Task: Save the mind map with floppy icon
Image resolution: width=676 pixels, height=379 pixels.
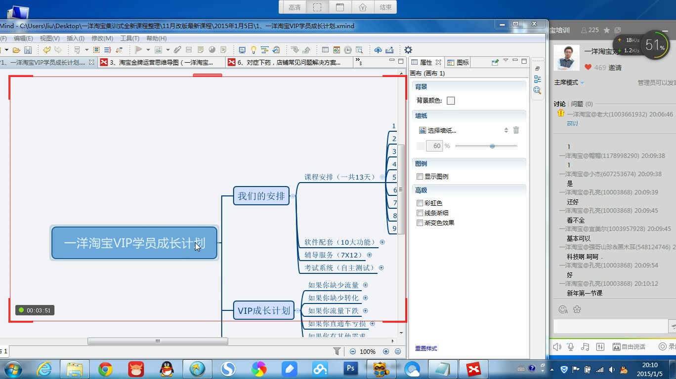Action: (x=28, y=50)
